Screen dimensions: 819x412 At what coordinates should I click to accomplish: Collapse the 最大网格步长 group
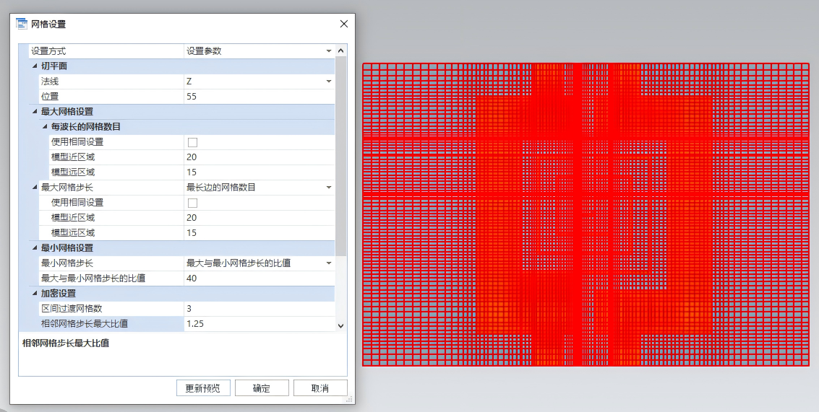[x=35, y=187]
